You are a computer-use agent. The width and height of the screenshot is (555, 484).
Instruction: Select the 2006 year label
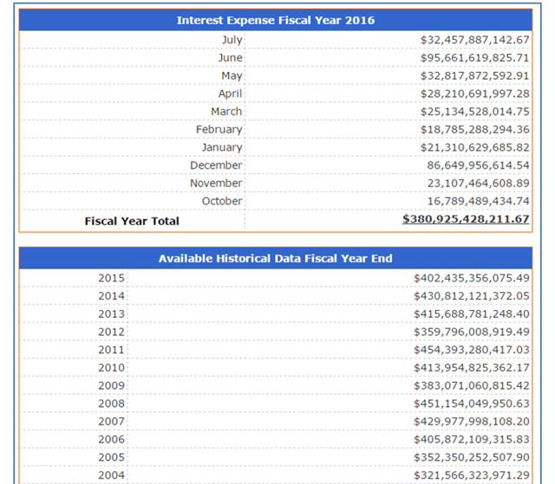coord(112,439)
